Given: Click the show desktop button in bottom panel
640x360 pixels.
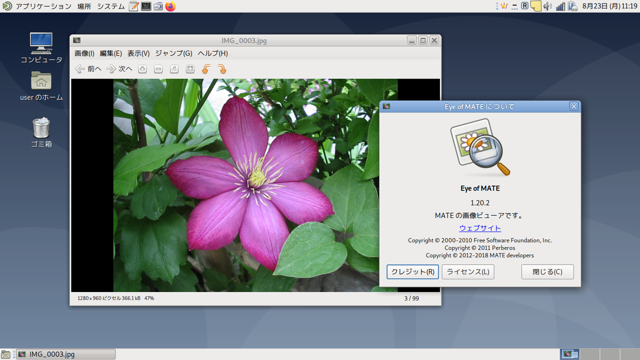Looking at the screenshot, I should tap(5, 354).
